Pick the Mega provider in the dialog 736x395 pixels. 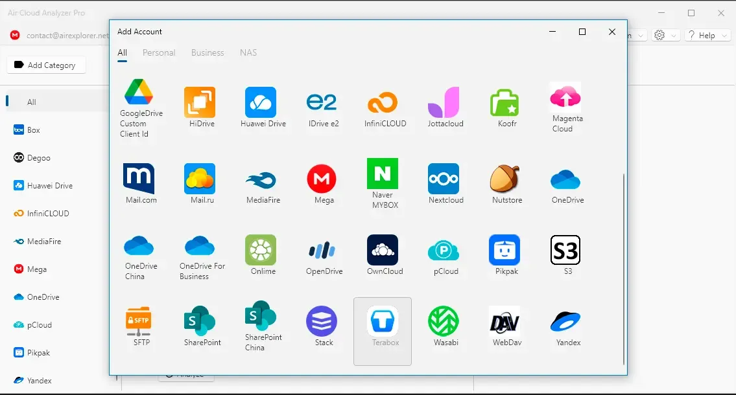pos(324,184)
